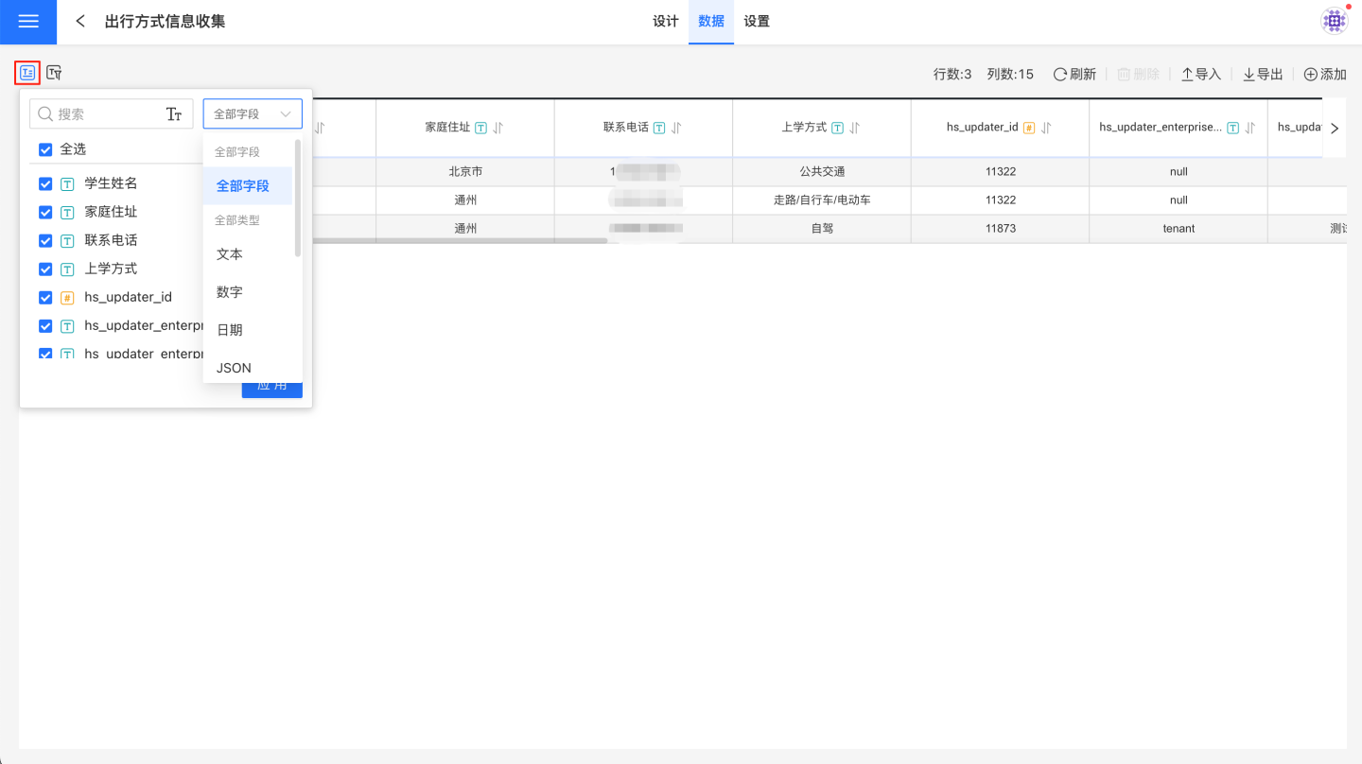1362x764 pixels.
Task: Uncheck the 全选 select-all checkbox
Action: pyautogui.click(x=45, y=149)
